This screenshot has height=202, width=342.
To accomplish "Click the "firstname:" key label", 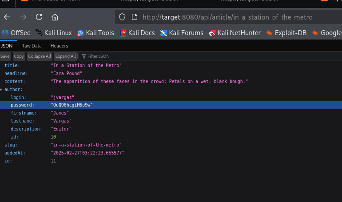I will (24, 113).
